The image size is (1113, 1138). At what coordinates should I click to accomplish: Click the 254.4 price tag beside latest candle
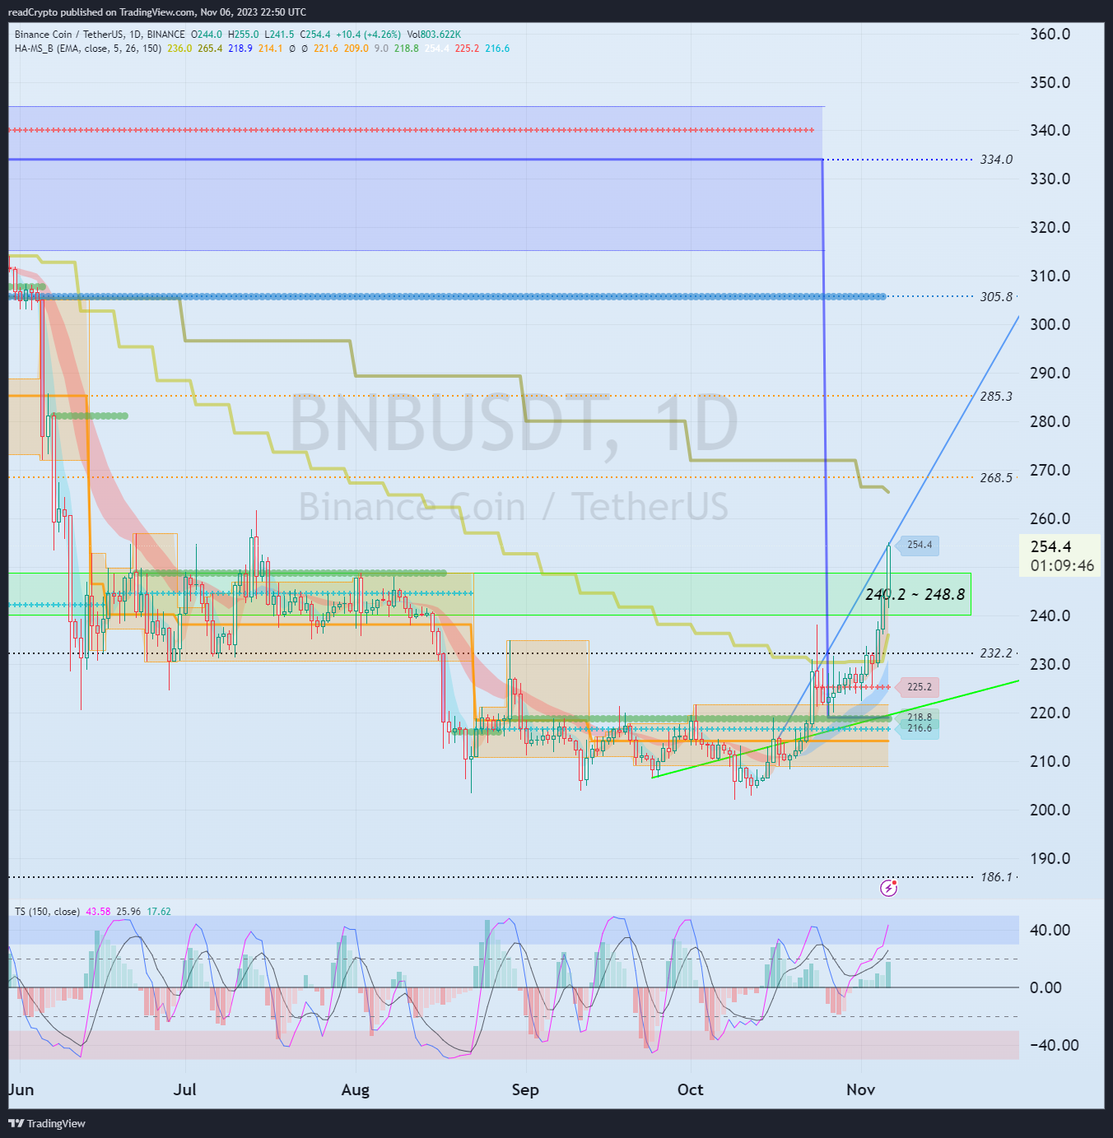[917, 545]
